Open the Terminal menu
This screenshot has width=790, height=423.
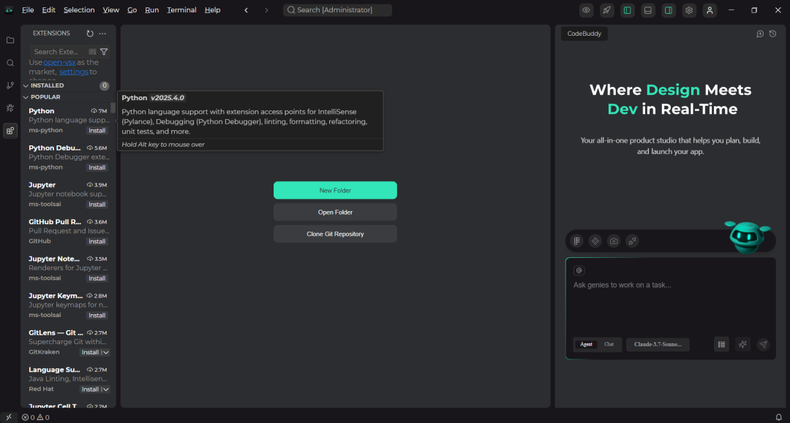coord(181,10)
